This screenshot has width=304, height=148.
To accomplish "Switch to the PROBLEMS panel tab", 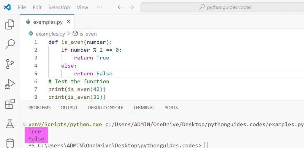I will pos(39,108).
